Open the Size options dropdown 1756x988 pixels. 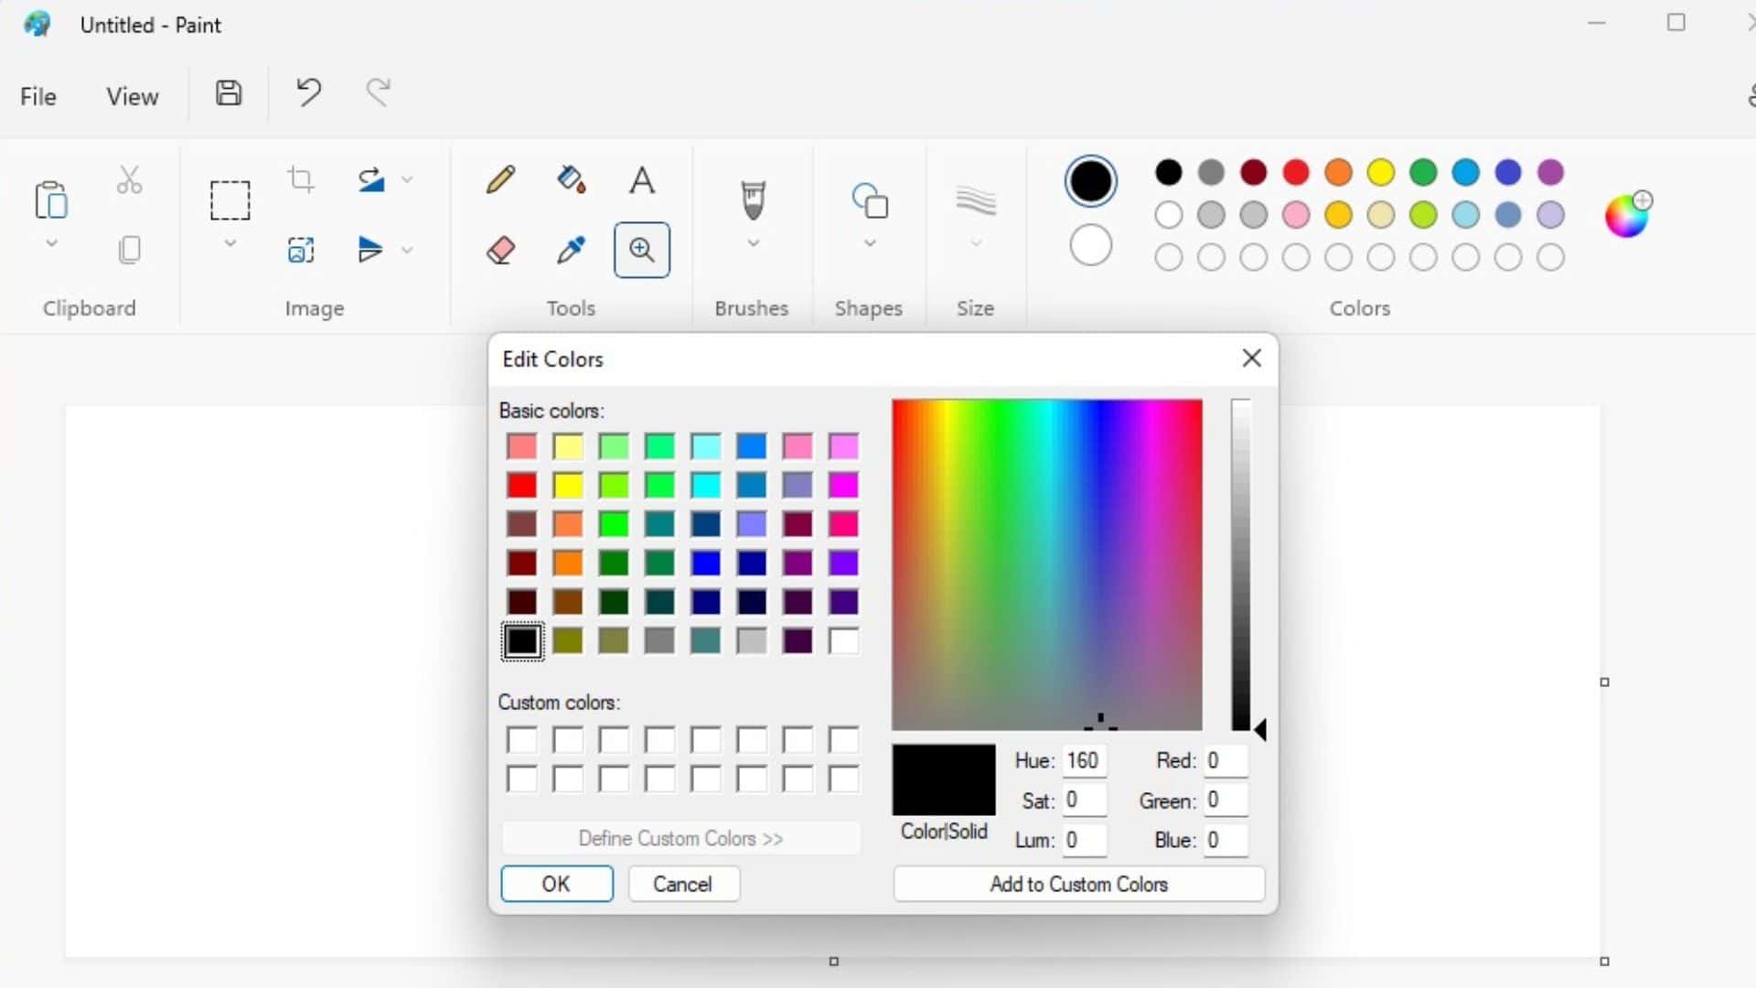pos(975,243)
